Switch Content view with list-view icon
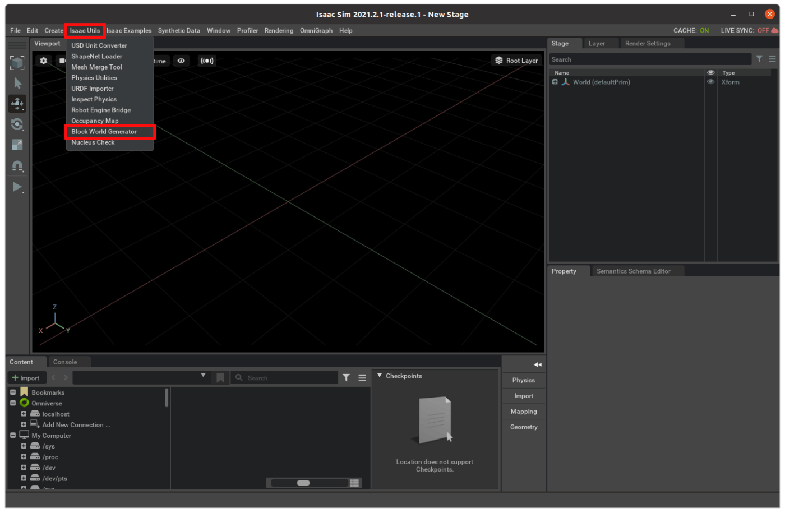Viewport: 785px width, 513px height. 354,483
